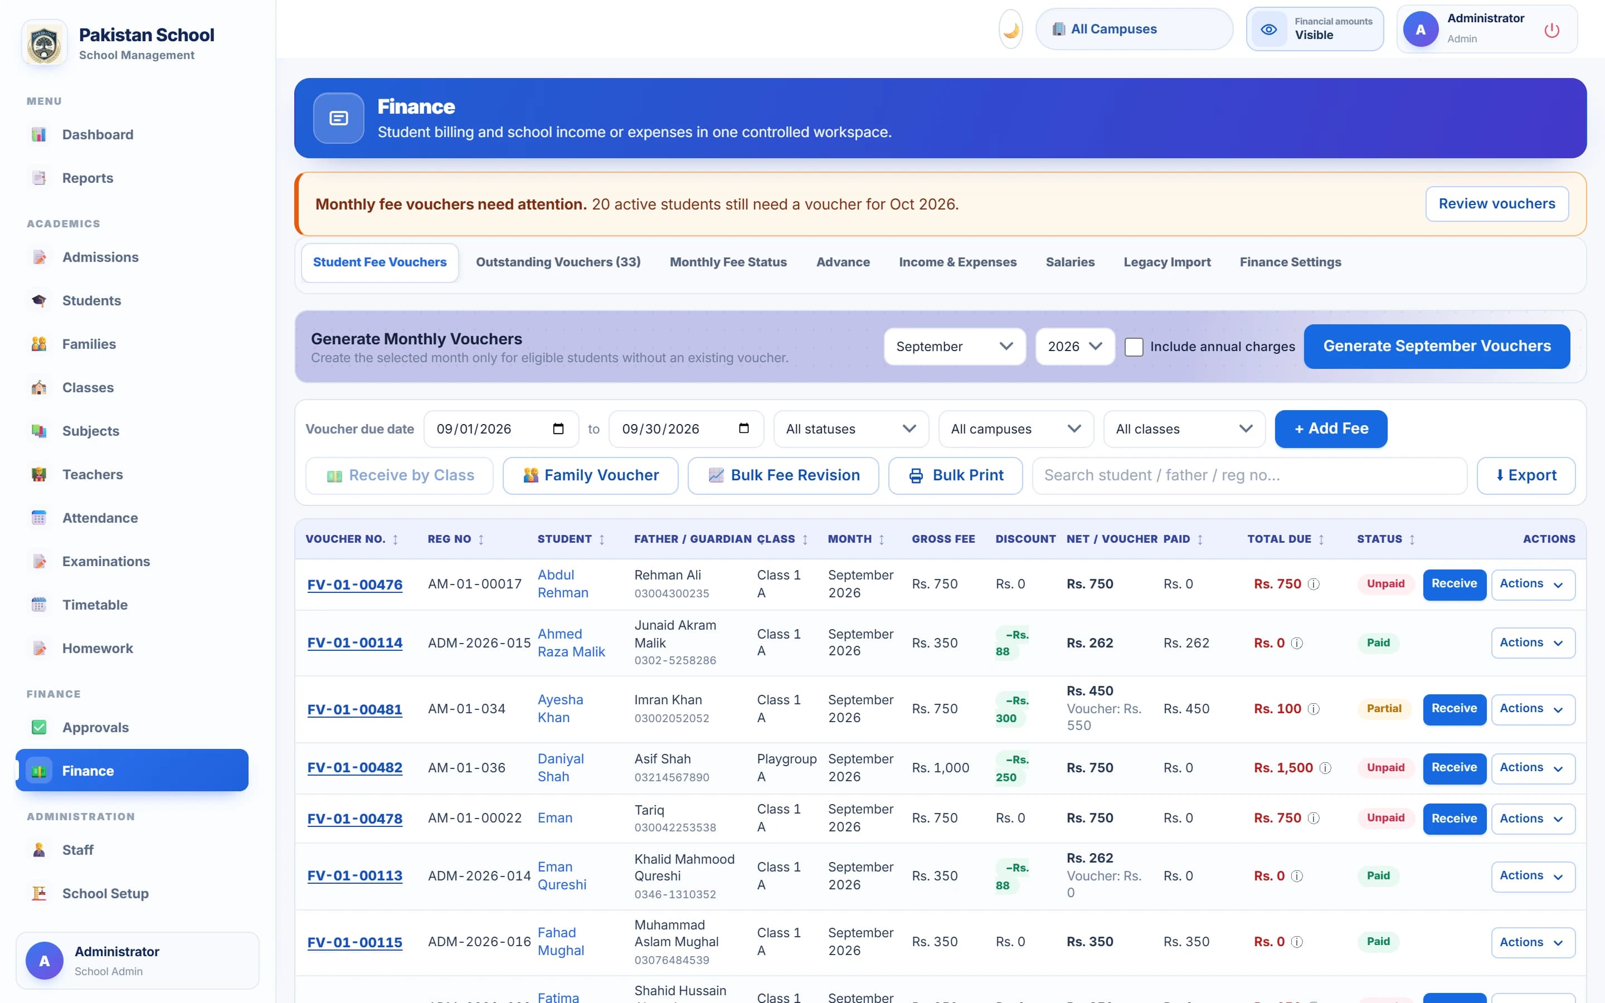Open Approvals via the green check icon

(39, 728)
